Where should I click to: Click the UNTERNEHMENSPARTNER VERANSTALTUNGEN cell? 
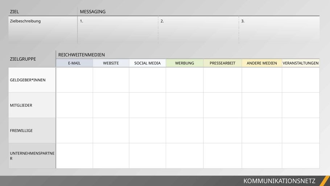[x=301, y=156]
